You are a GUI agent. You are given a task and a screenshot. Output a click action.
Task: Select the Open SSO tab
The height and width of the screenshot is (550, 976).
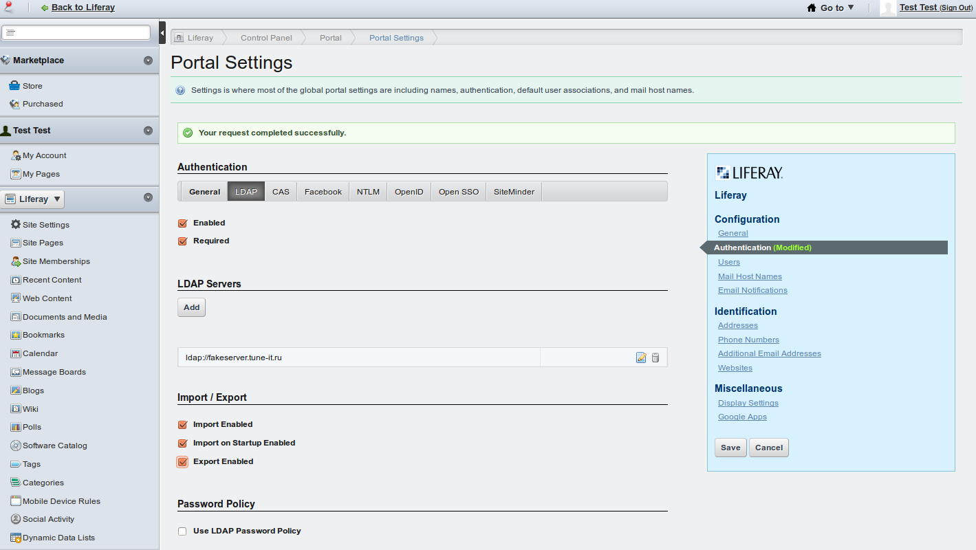pyautogui.click(x=458, y=192)
